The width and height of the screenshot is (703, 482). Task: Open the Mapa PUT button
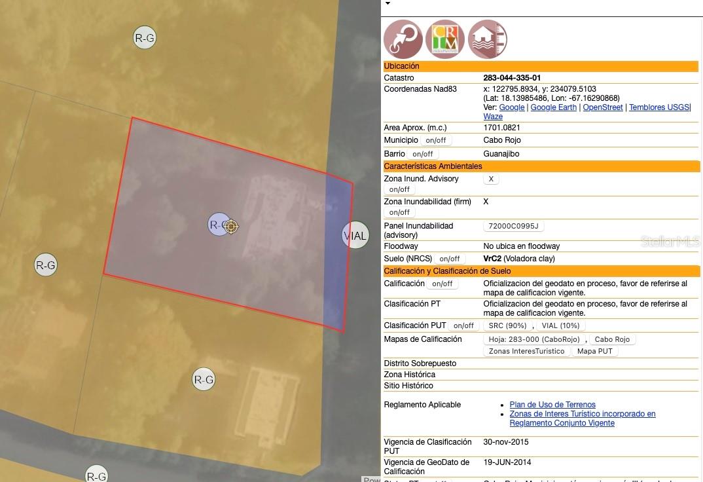point(594,351)
